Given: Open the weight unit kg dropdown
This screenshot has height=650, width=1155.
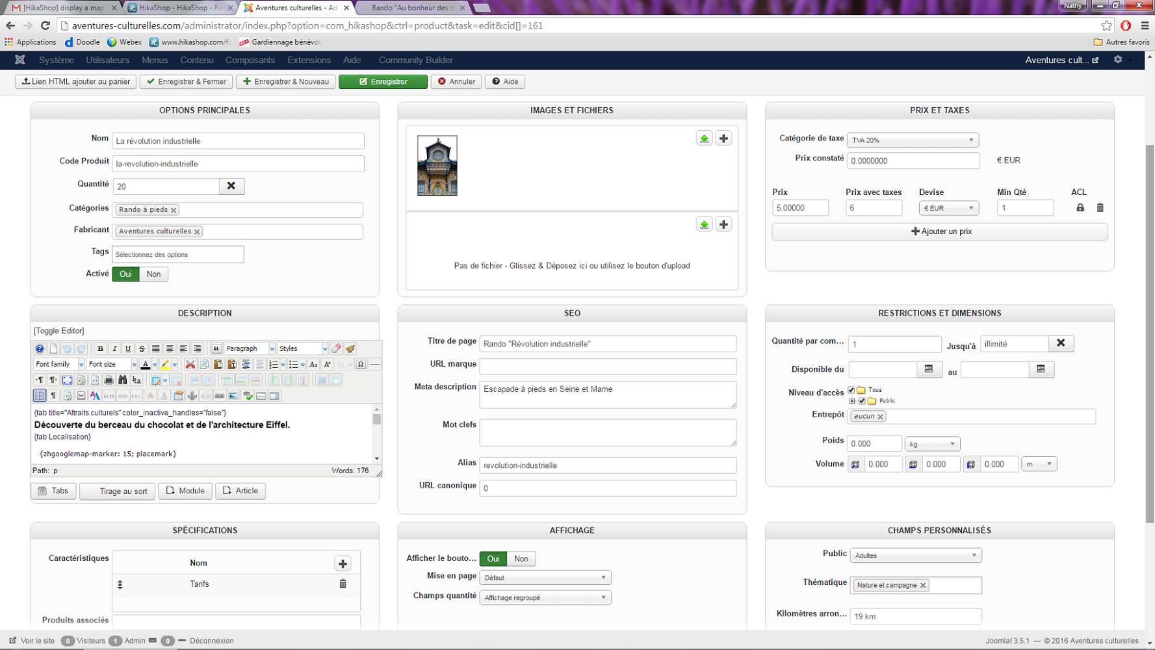Looking at the screenshot, I should coord(933,444).
